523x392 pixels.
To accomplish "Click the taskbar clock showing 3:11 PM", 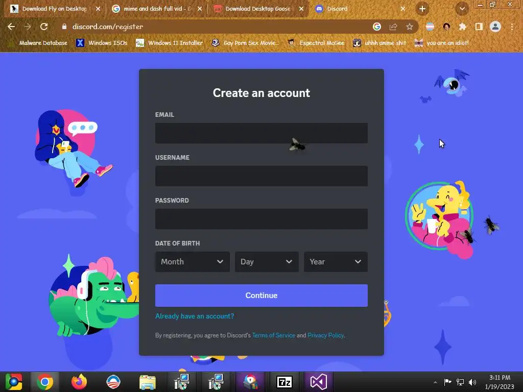I will click(500, 382).
